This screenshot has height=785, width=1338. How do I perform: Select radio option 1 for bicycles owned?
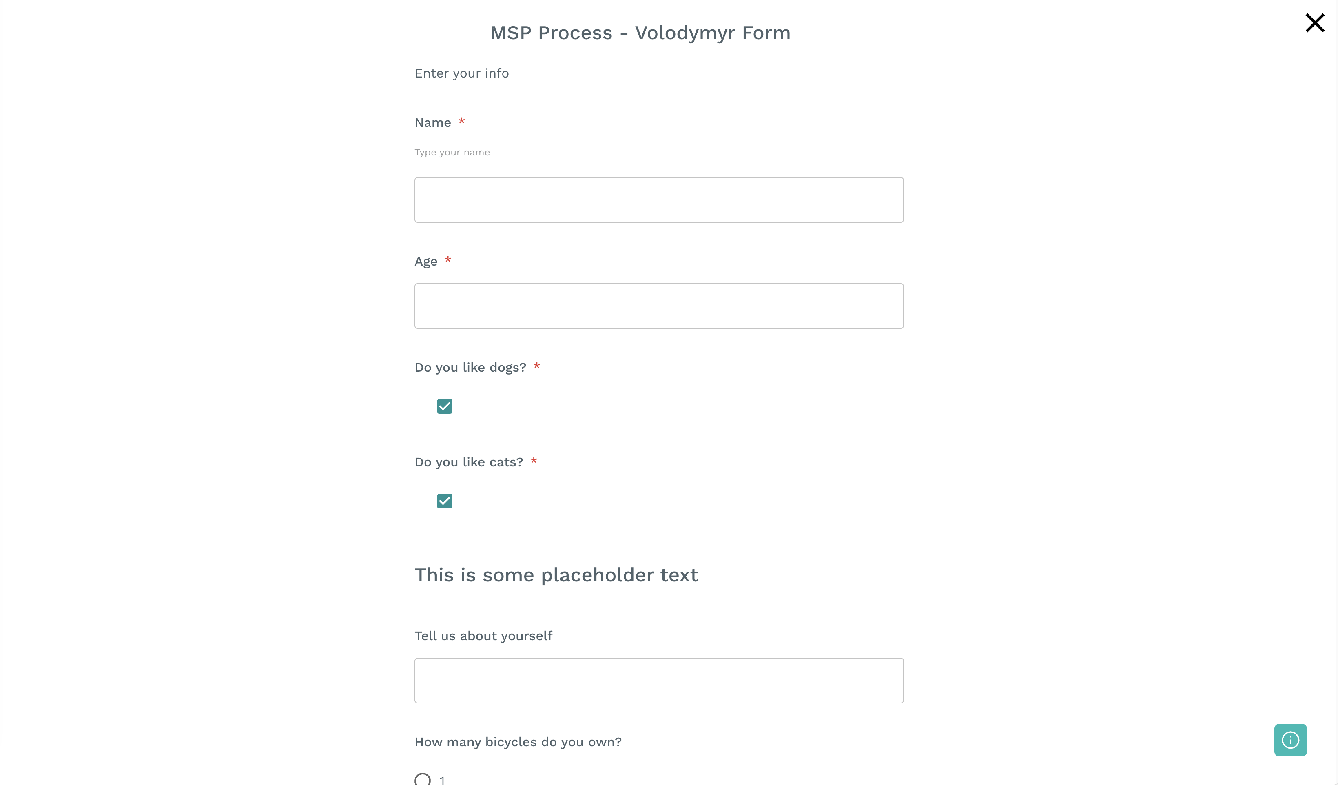tap(423, 779)
